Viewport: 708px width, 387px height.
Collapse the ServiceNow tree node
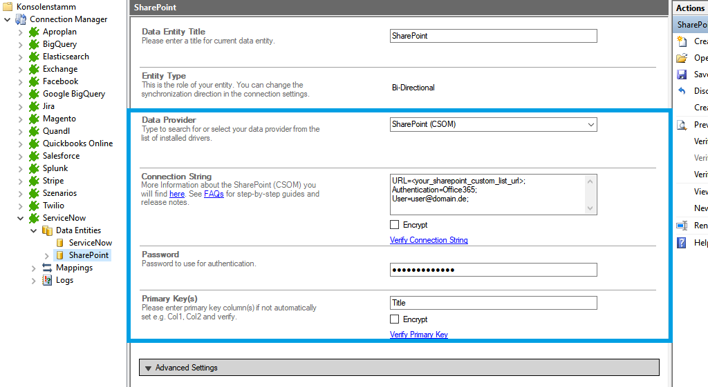click(21, 218)
